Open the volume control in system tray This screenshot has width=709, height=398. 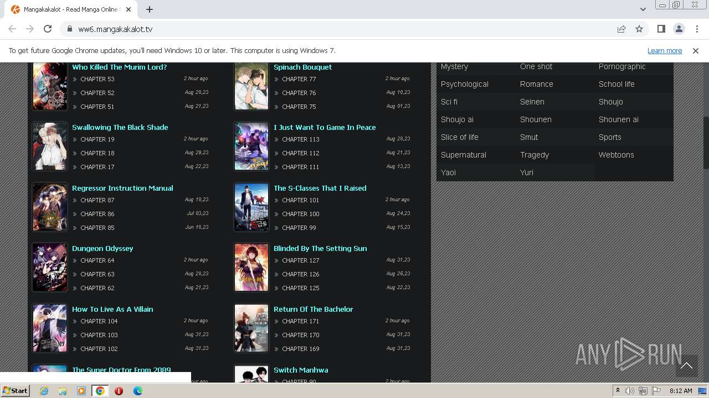click(630, 391)
